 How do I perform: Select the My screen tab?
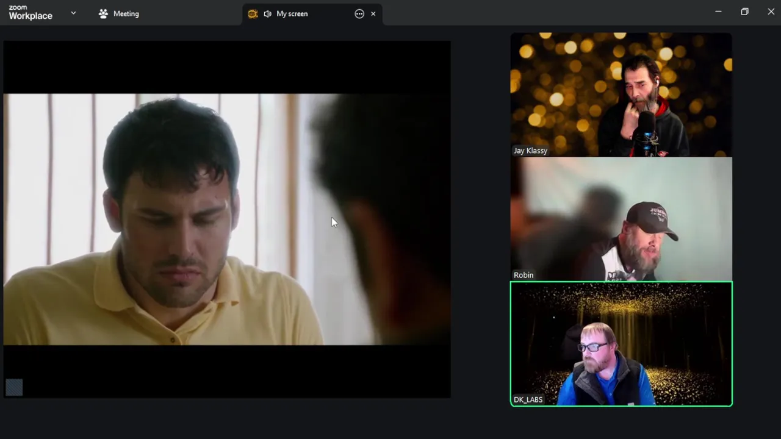click(x=312, y=13)
